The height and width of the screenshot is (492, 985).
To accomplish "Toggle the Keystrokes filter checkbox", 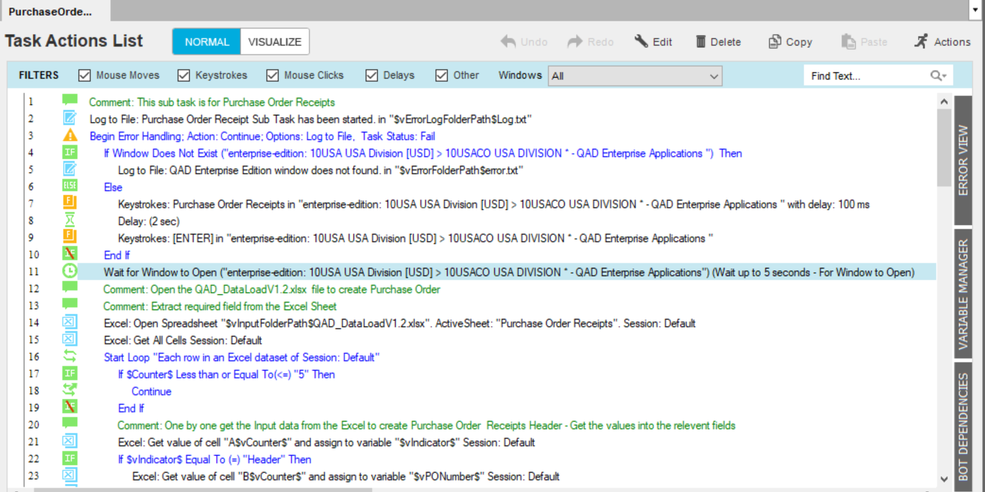I will tap(184, 76).
